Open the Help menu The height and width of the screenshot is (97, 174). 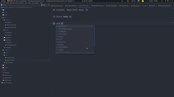point(41,3)
